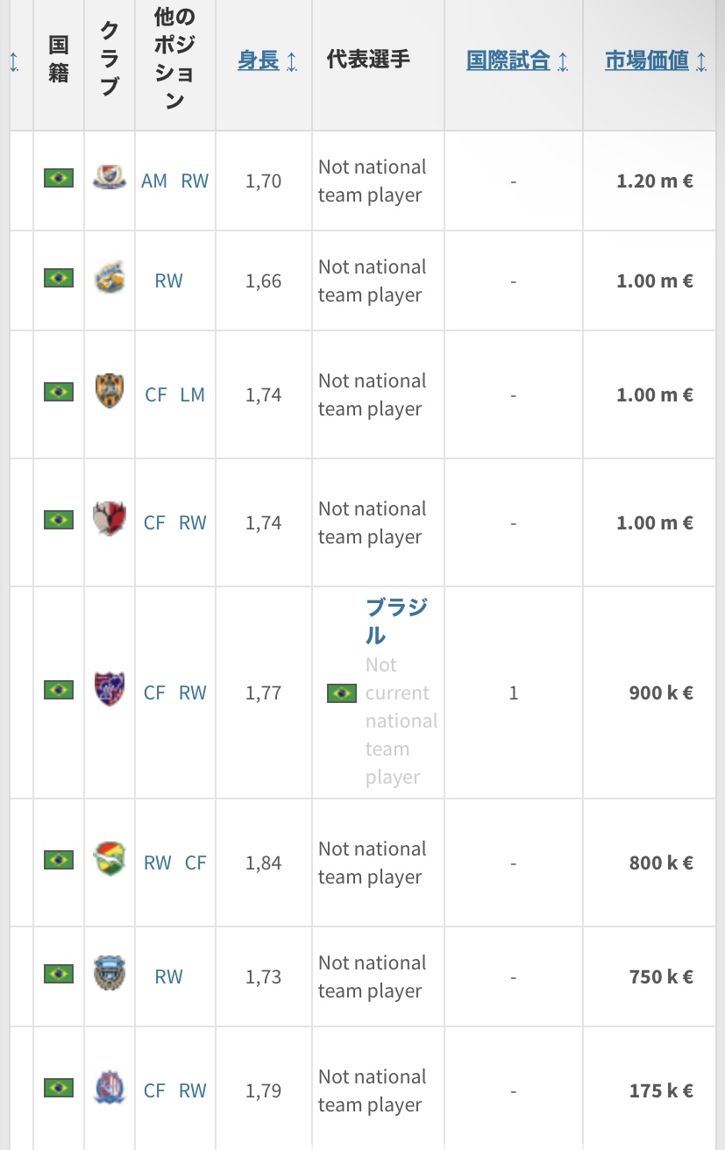Image resolution: width=725 pixels, height=1150 pixels.
Task: Open club crest in 1.20 m € row
Action: click(110, 178)
